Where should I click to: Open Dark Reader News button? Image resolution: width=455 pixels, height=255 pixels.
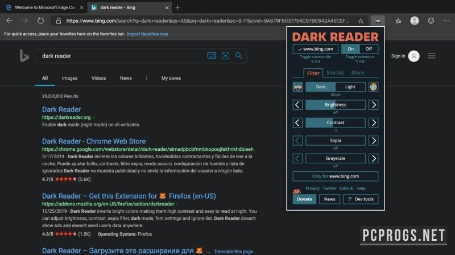(329, 199)
